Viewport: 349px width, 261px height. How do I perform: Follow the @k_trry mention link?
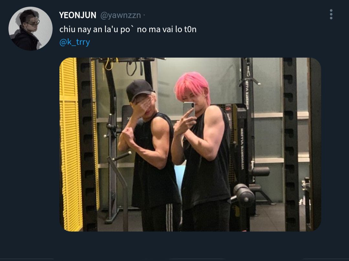point(75,42)
